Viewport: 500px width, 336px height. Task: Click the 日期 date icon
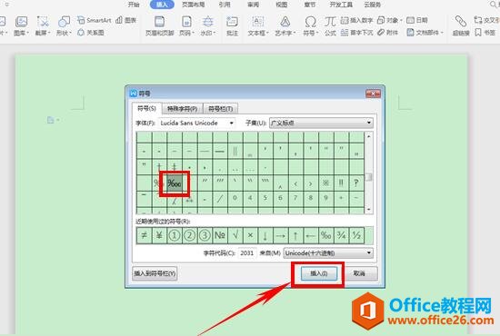pos(410,20)
